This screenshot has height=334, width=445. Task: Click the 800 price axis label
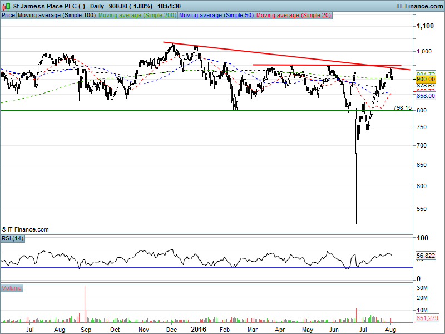(422, 110)
